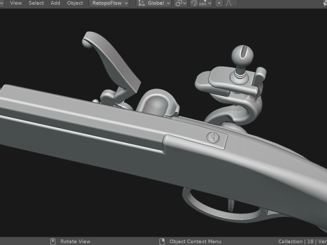
Task: Toggle proportional editing circle icon
Action: tap(219, 3)
